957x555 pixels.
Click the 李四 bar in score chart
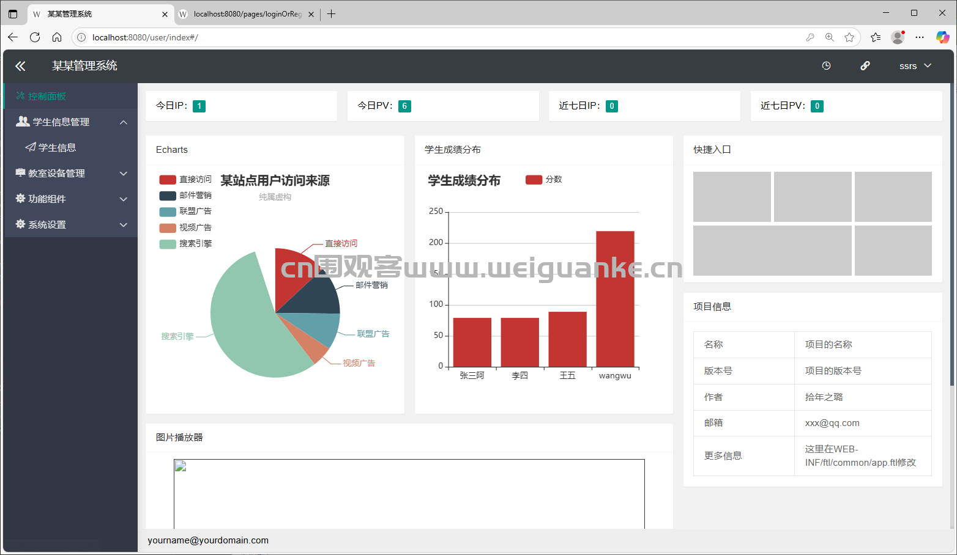click(519, 342)
